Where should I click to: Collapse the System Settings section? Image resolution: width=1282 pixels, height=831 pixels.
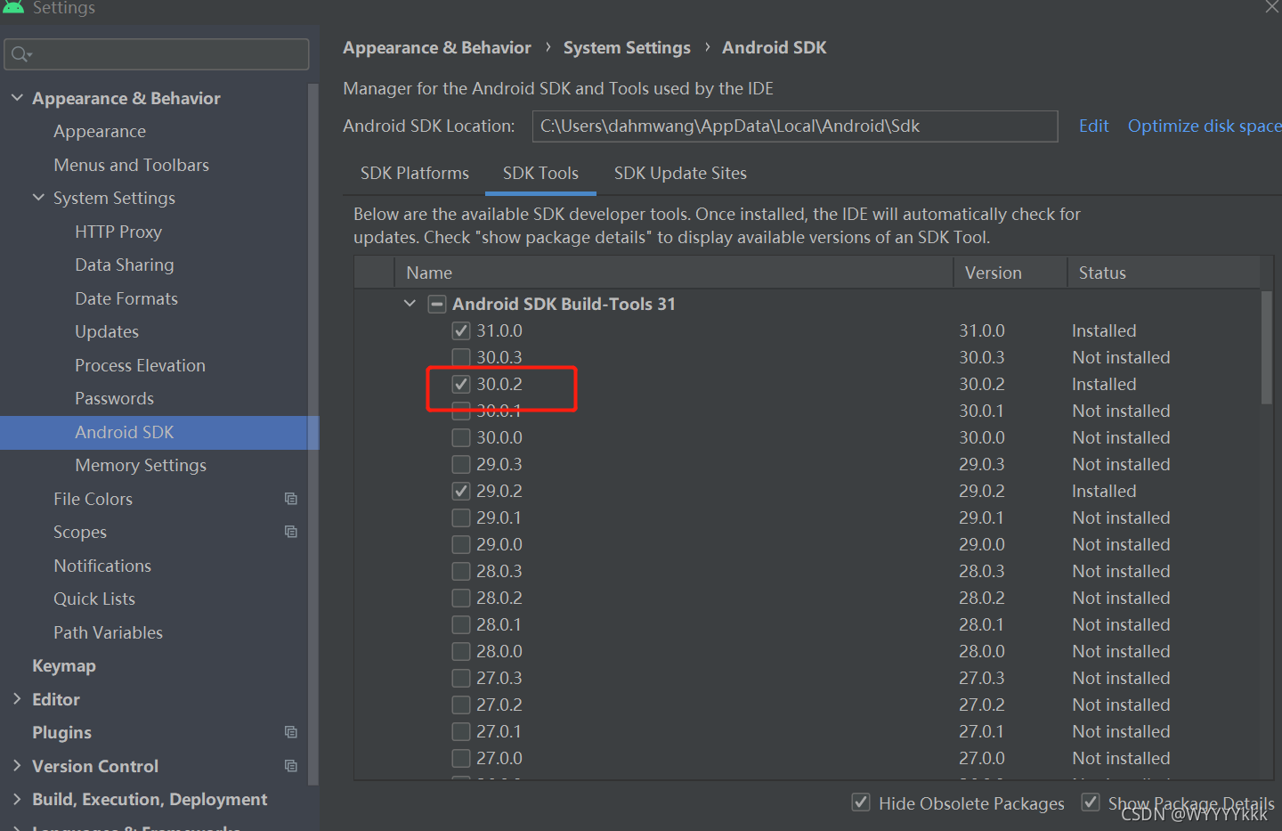[38, 198]
